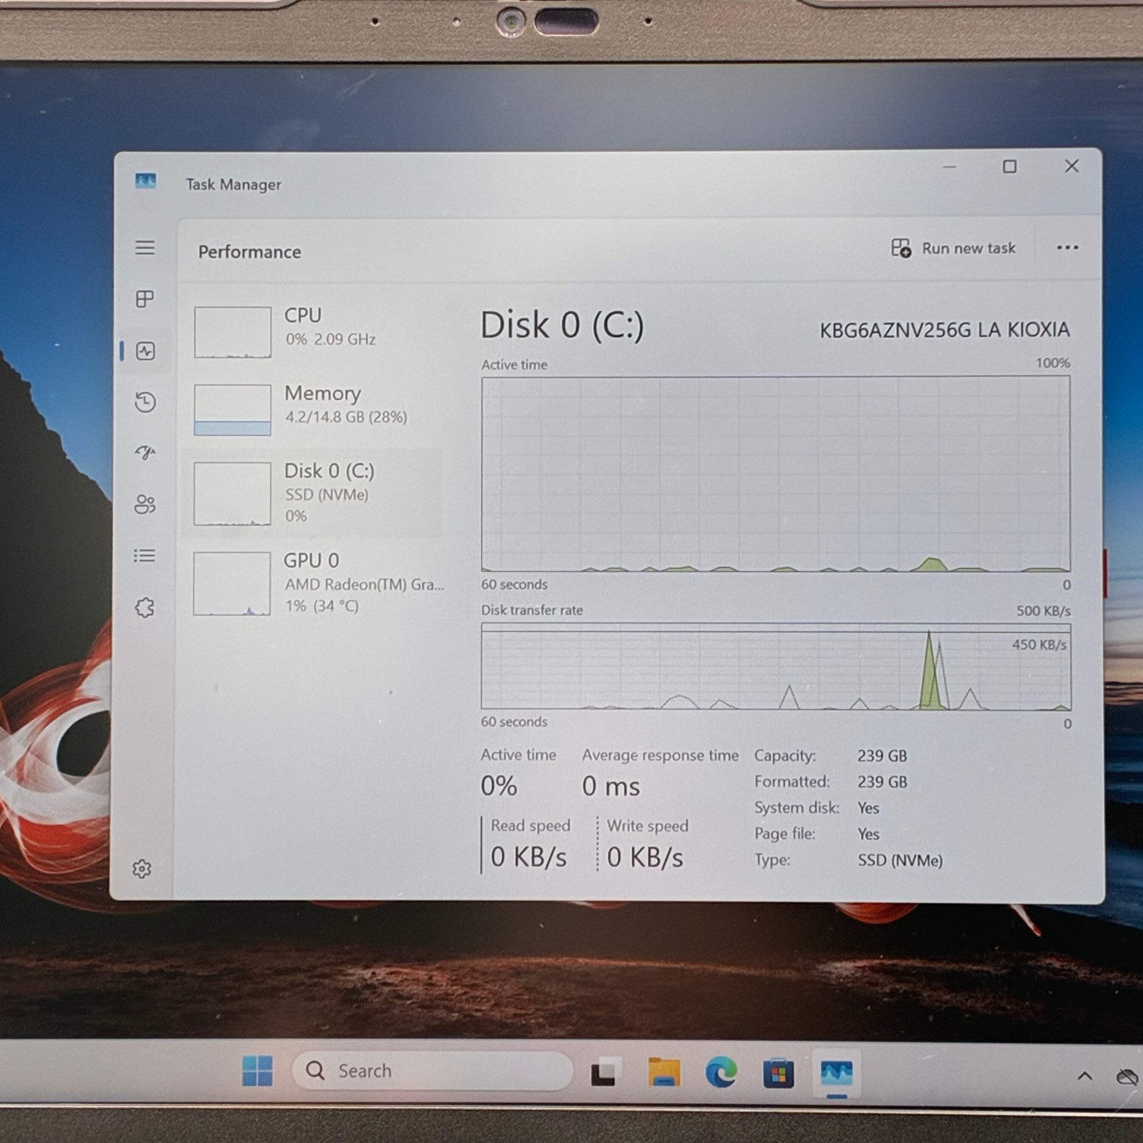
Task: Click the System disk Yes value
Action: click(869, 808)
